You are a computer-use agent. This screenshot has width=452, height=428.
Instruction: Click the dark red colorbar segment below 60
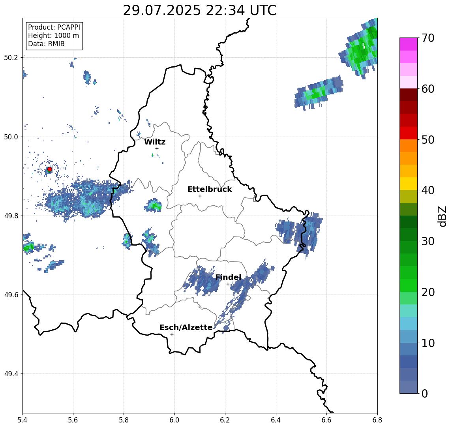point(409,95)
